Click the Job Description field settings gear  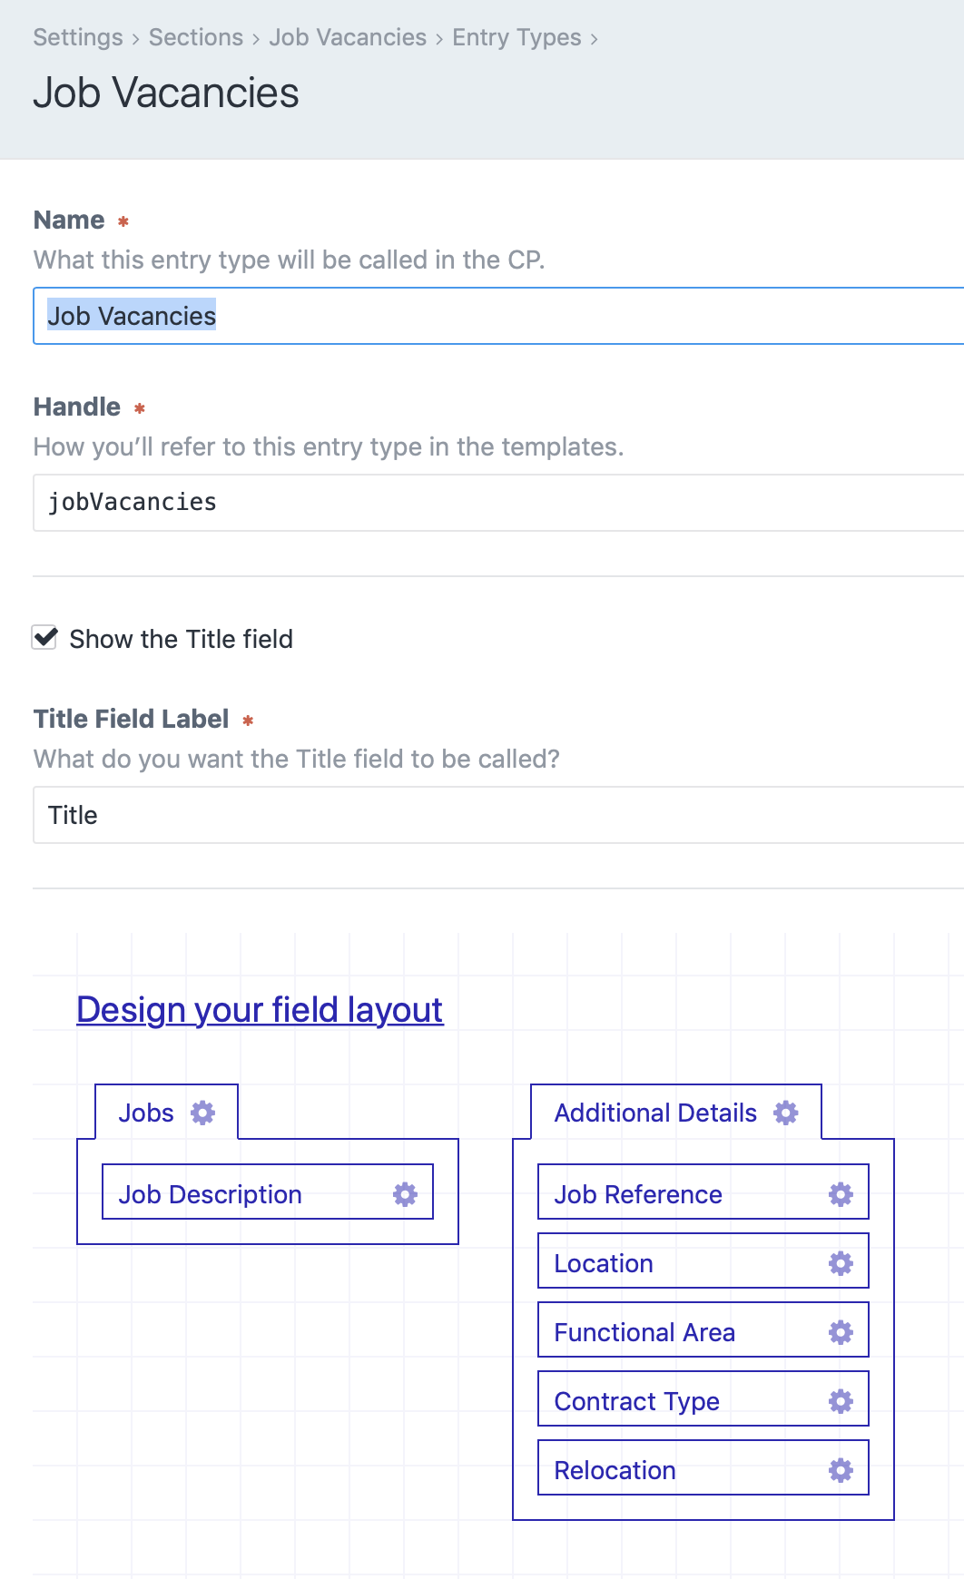407,1194
